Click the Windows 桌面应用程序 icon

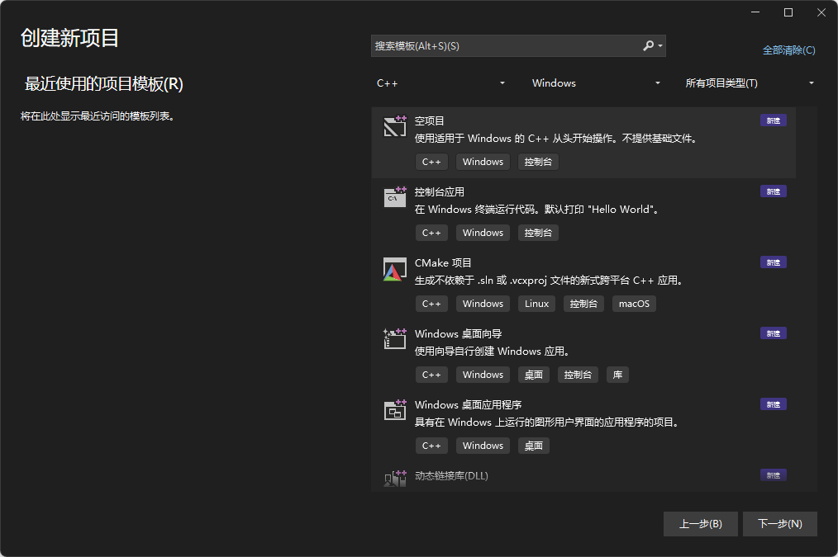395,410
